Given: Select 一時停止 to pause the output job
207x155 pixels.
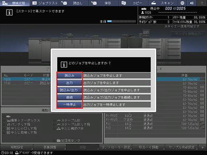Looking at the screenshot, I should (x=69, y=105).
